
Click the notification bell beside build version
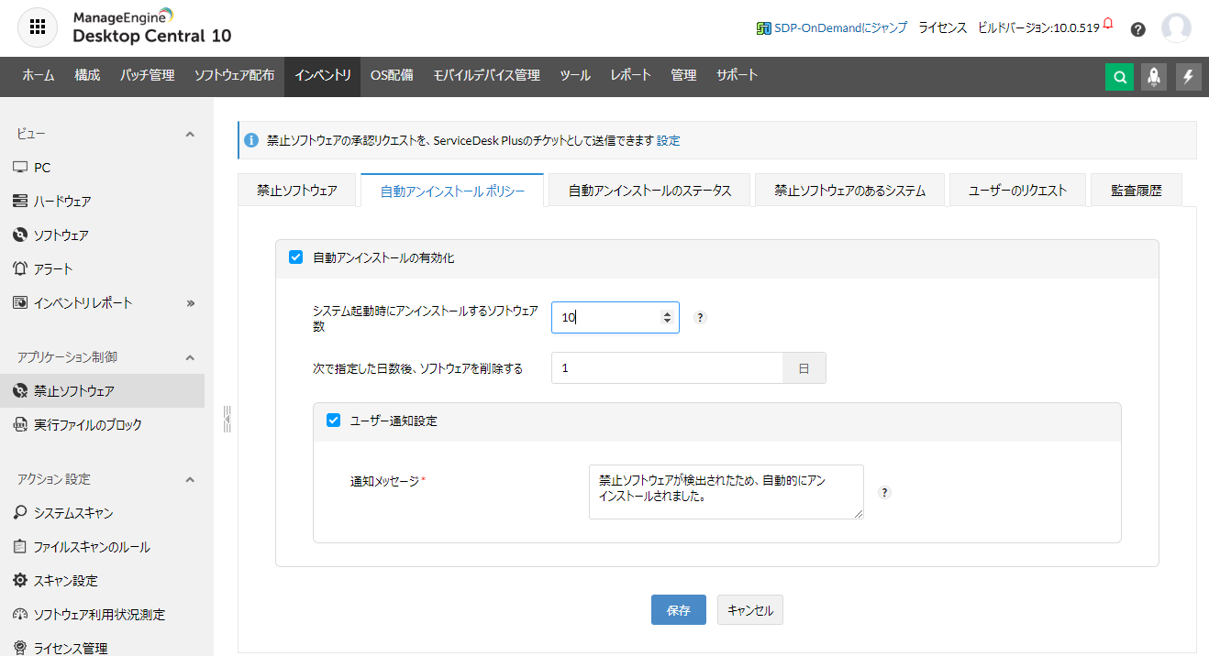click(x=1108, y=23)
